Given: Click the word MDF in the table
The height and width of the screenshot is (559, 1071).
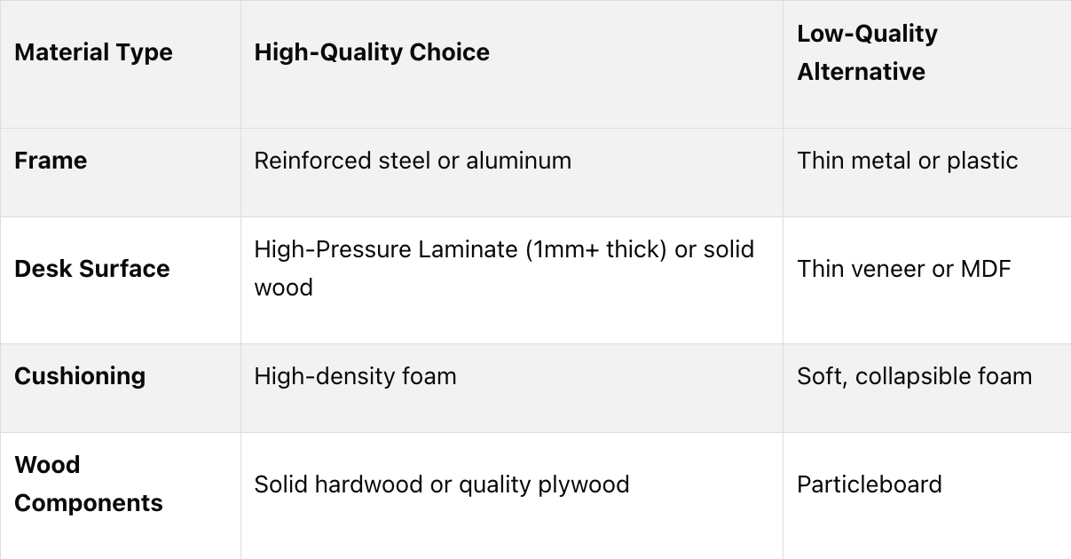Looking at the screenshot, I should click(x=986, y=269).
